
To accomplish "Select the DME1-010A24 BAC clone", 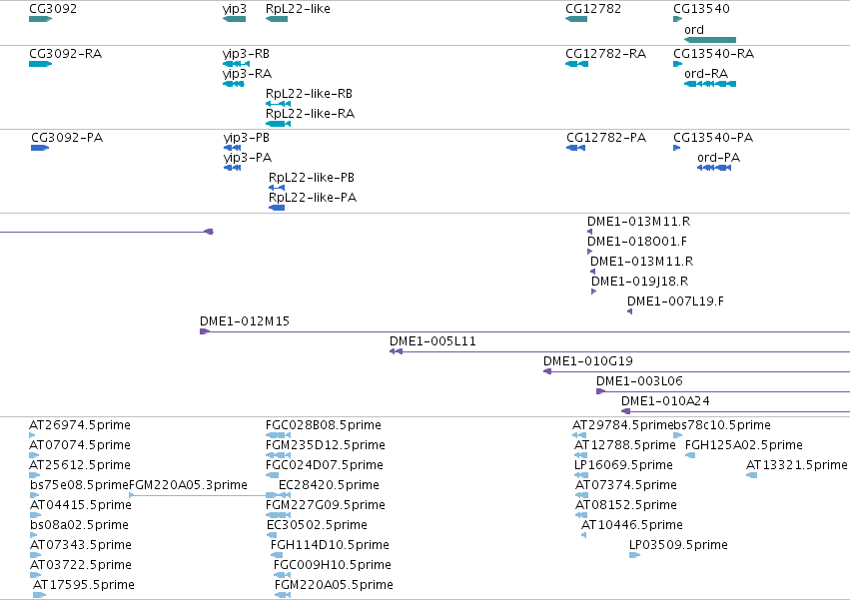I will 735,412.
